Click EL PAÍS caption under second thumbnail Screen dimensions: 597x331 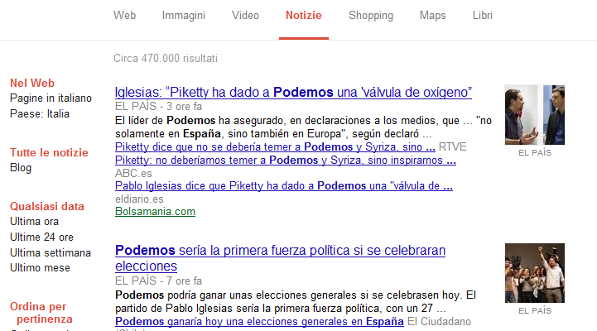click(535, 311)
